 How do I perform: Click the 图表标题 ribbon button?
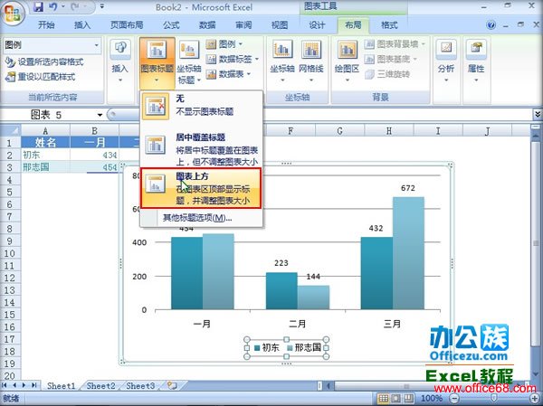tap(157, 62)
